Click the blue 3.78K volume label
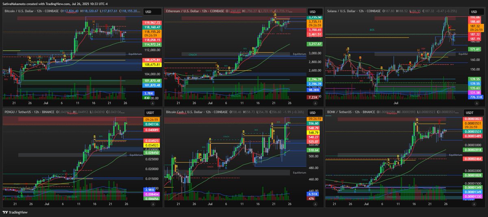Screen dimensions: 488x217 (x=148, y=93)
